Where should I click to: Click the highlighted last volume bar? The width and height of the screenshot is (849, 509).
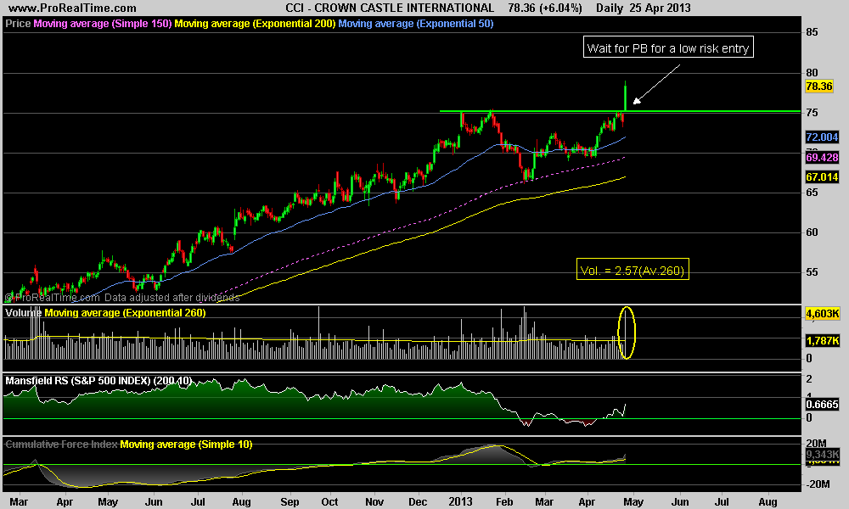tap(626, 333)
